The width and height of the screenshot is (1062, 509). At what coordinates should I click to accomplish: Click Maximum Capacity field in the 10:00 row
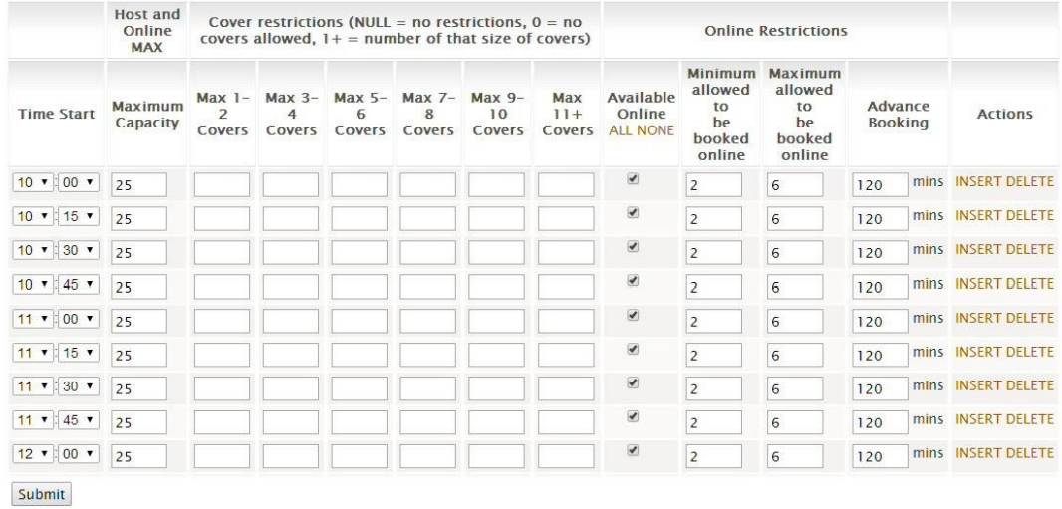(x=138, y=185)
